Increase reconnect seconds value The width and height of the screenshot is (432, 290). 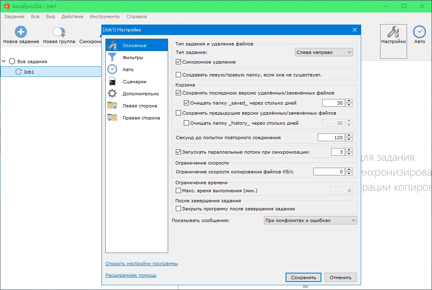pos(349,135)
